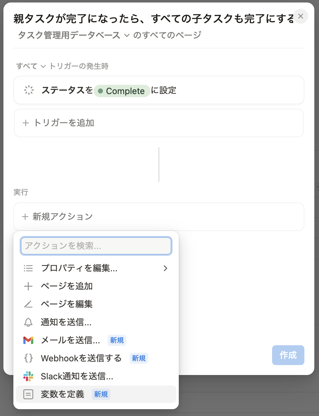Click the Gmail icon for メールを送信
The height and width of the screenshot is (416, 319).
[x=28, y=340]
